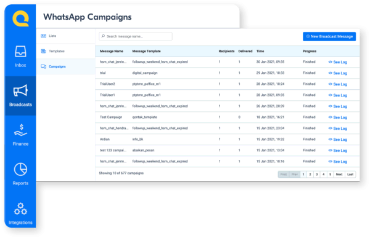Open the Lists section
This screenshot has height=238, width=370.
pyautogui.click(x=65, y=36)
